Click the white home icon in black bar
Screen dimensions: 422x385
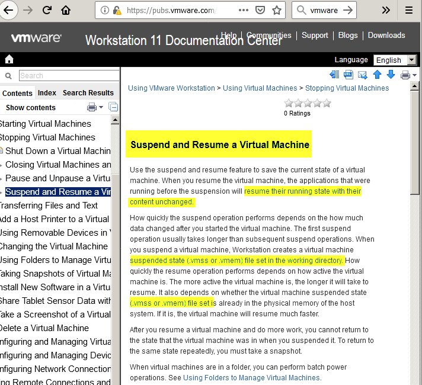point(9,59)
